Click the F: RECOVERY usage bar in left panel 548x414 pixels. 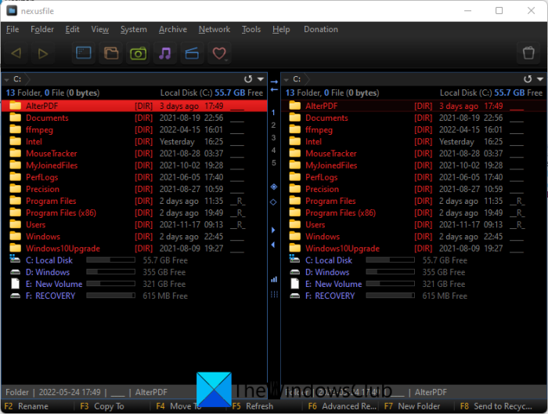pyautogui.click(x=111, y=296)
